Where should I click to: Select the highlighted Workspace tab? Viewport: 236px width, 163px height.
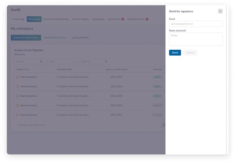[34, 19]
